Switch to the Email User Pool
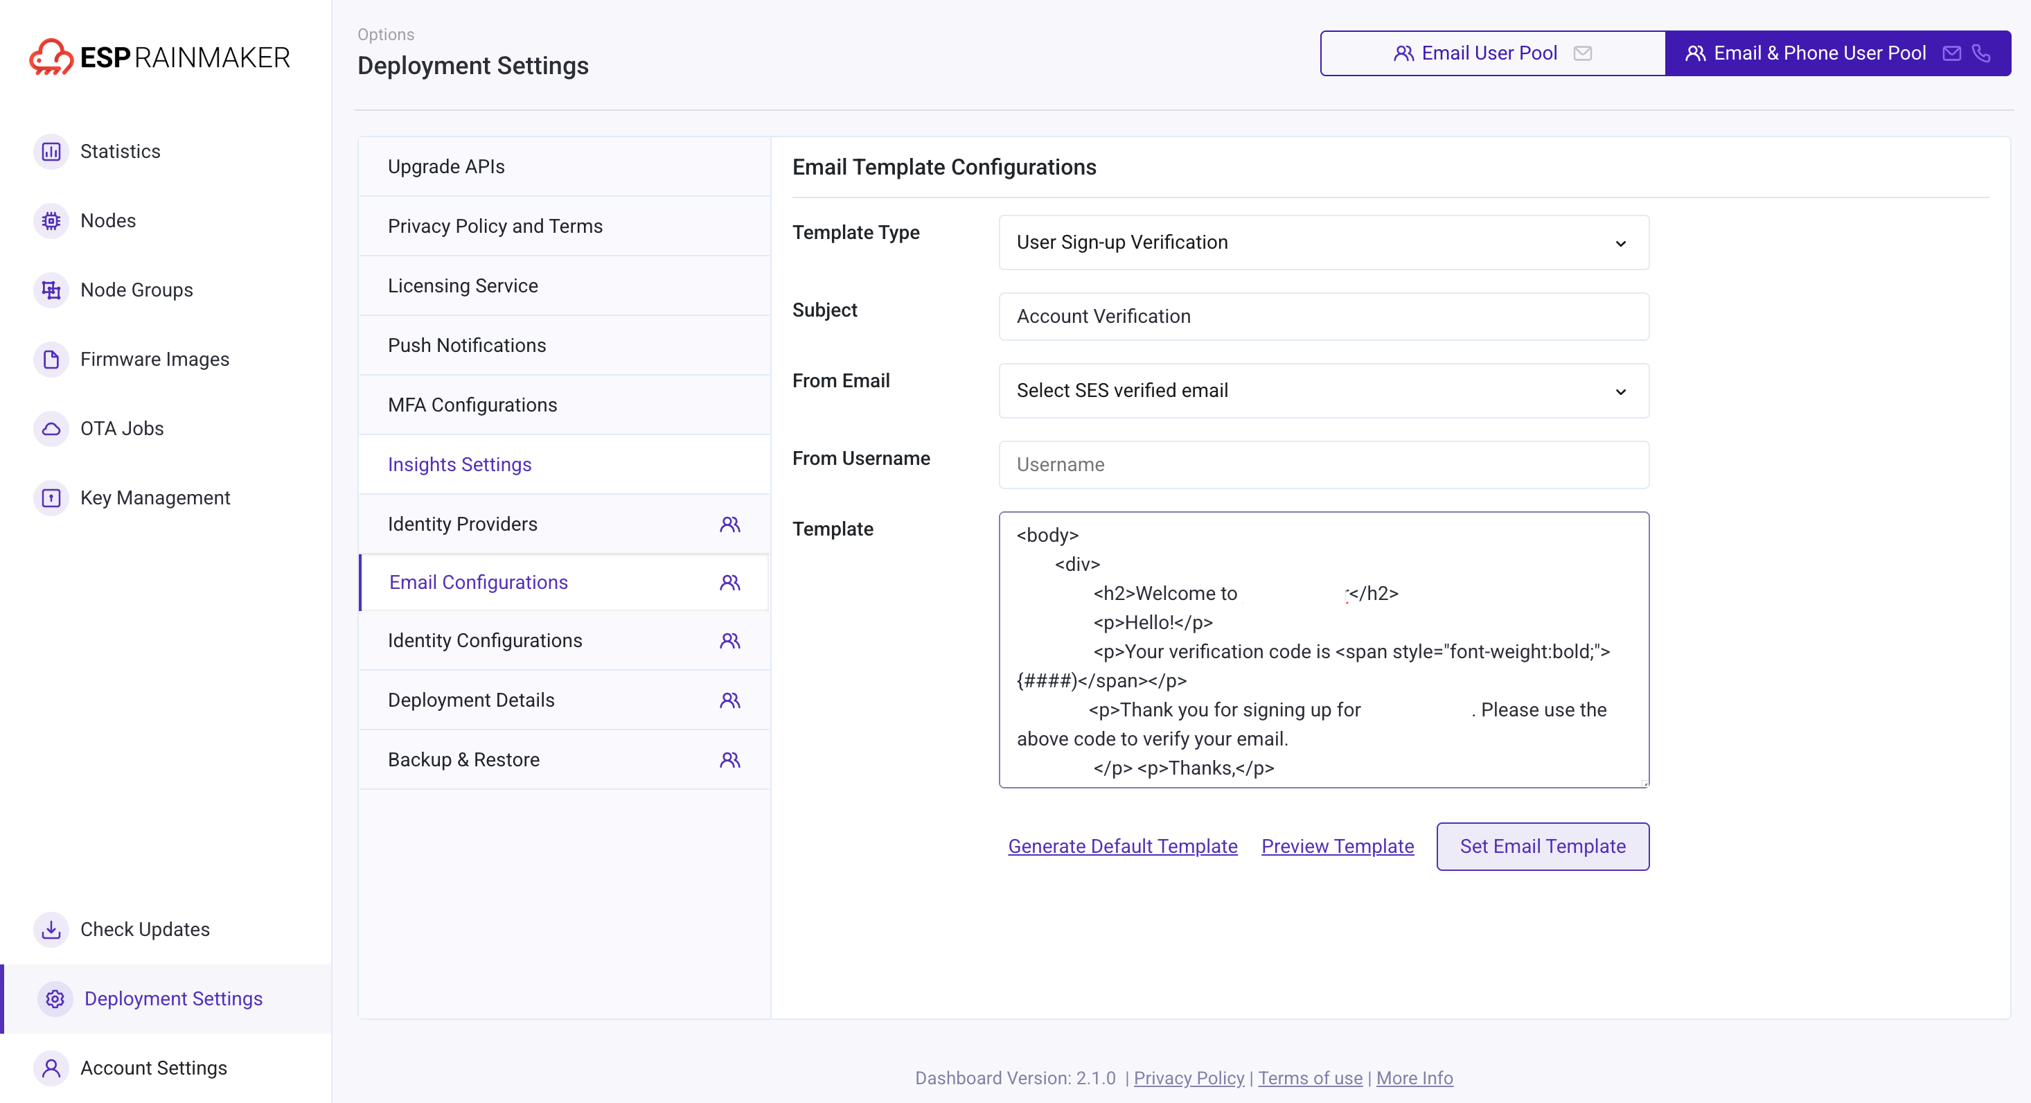This screenshot has width=2031, height=1103. (1490, 53)
